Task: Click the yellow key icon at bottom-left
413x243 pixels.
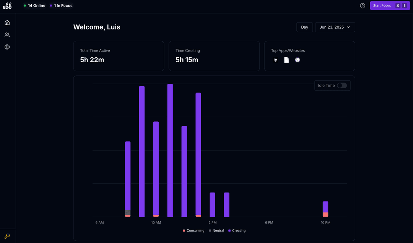Action: pyautogui.click(x=7, y=236)
